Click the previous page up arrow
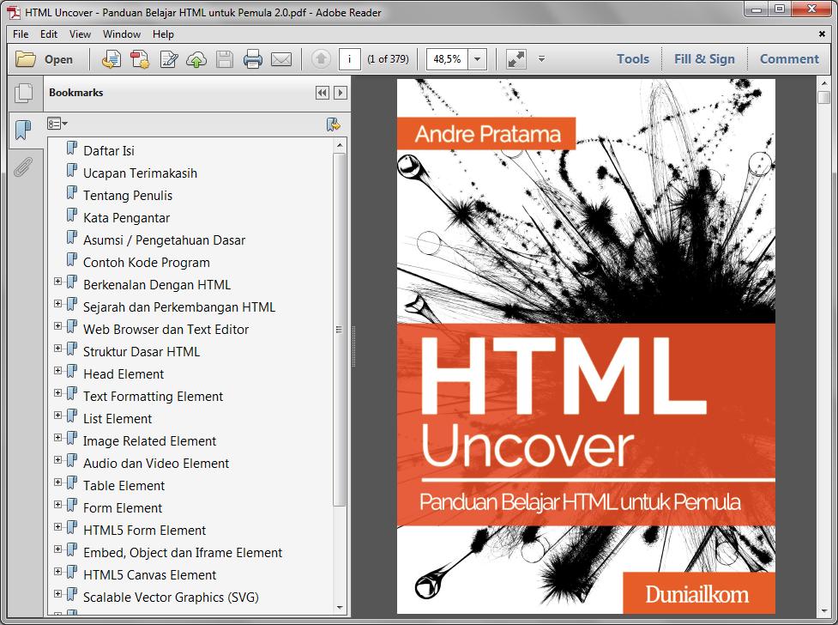Viewport: 838px width, 625px height. click(x=321, y=59)
